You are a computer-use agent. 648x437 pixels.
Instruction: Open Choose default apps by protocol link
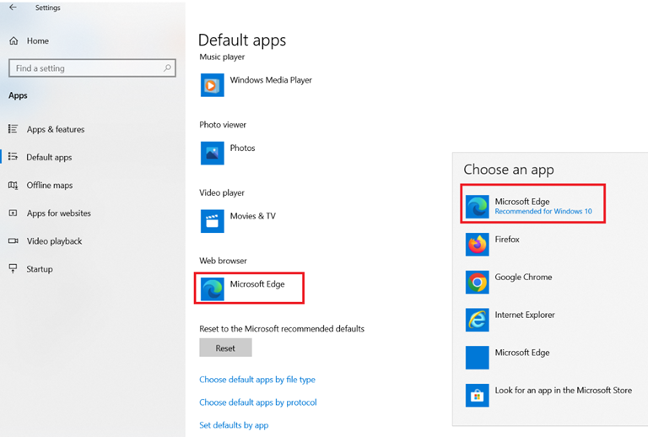tap(258, 402)
